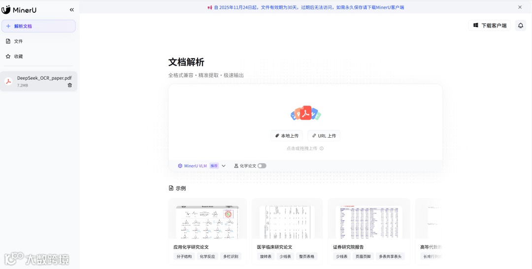This screenshot has width=532, height=269.
Task: Click the 7.2MB file size label
Action: 23,86
